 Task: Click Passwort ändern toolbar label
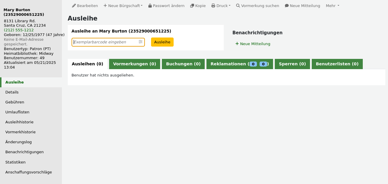click(x=169, y=6)
